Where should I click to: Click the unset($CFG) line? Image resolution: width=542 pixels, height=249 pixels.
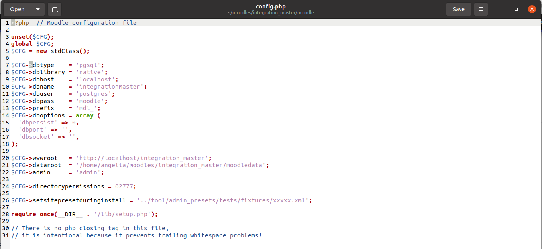click(32, 37)
